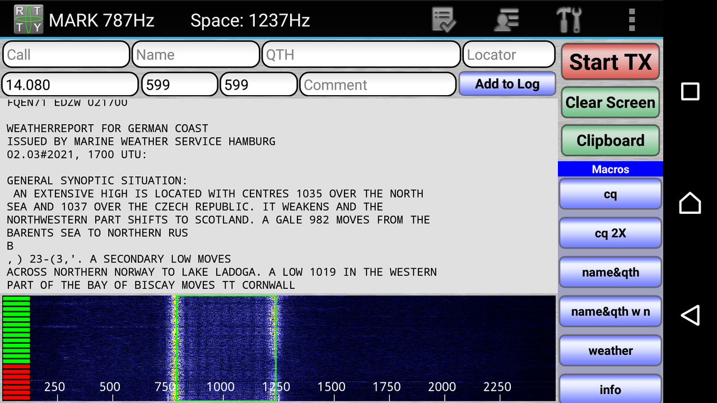Click the received report 599 field
This screenshot has width=717, height=403.
258,85
